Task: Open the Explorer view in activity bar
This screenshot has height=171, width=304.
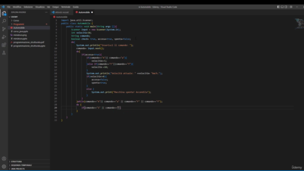Action: tap(4, 13)
